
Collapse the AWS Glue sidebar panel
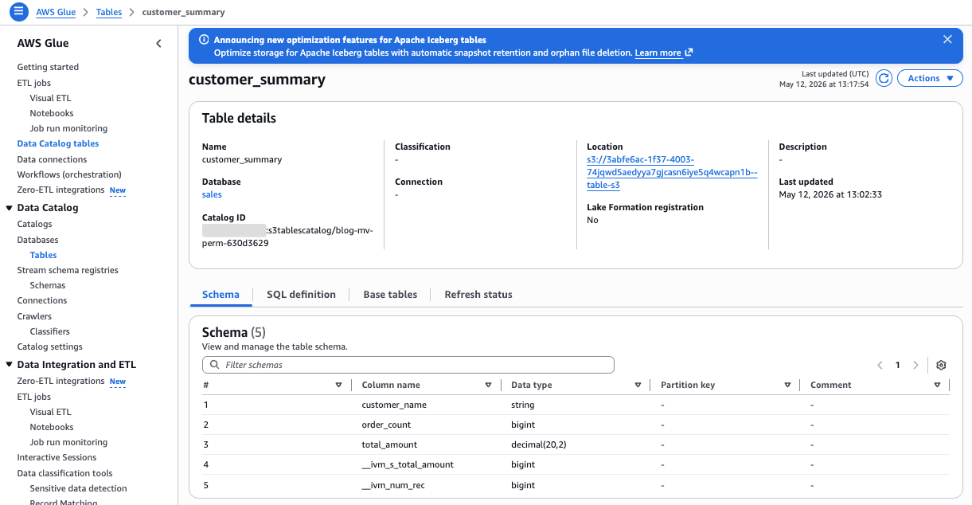pyautogui.click(x=158, y=44)
